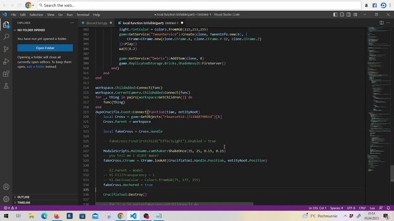
Task: Open the Mail app from taskbar
Action: click(x=95, y=215)
